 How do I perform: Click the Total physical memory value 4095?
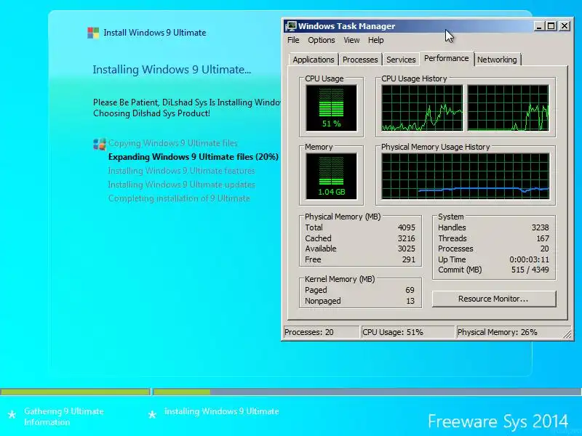pos(407,227)
